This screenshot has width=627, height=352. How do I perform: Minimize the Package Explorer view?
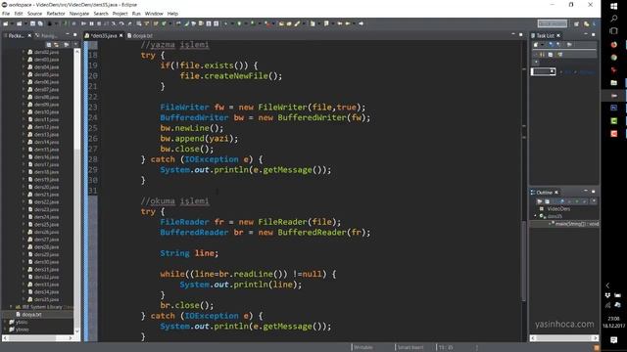click(67, 35)
